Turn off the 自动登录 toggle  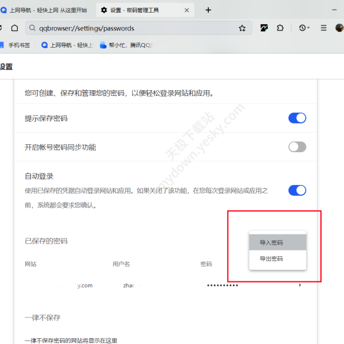point(297,191)
